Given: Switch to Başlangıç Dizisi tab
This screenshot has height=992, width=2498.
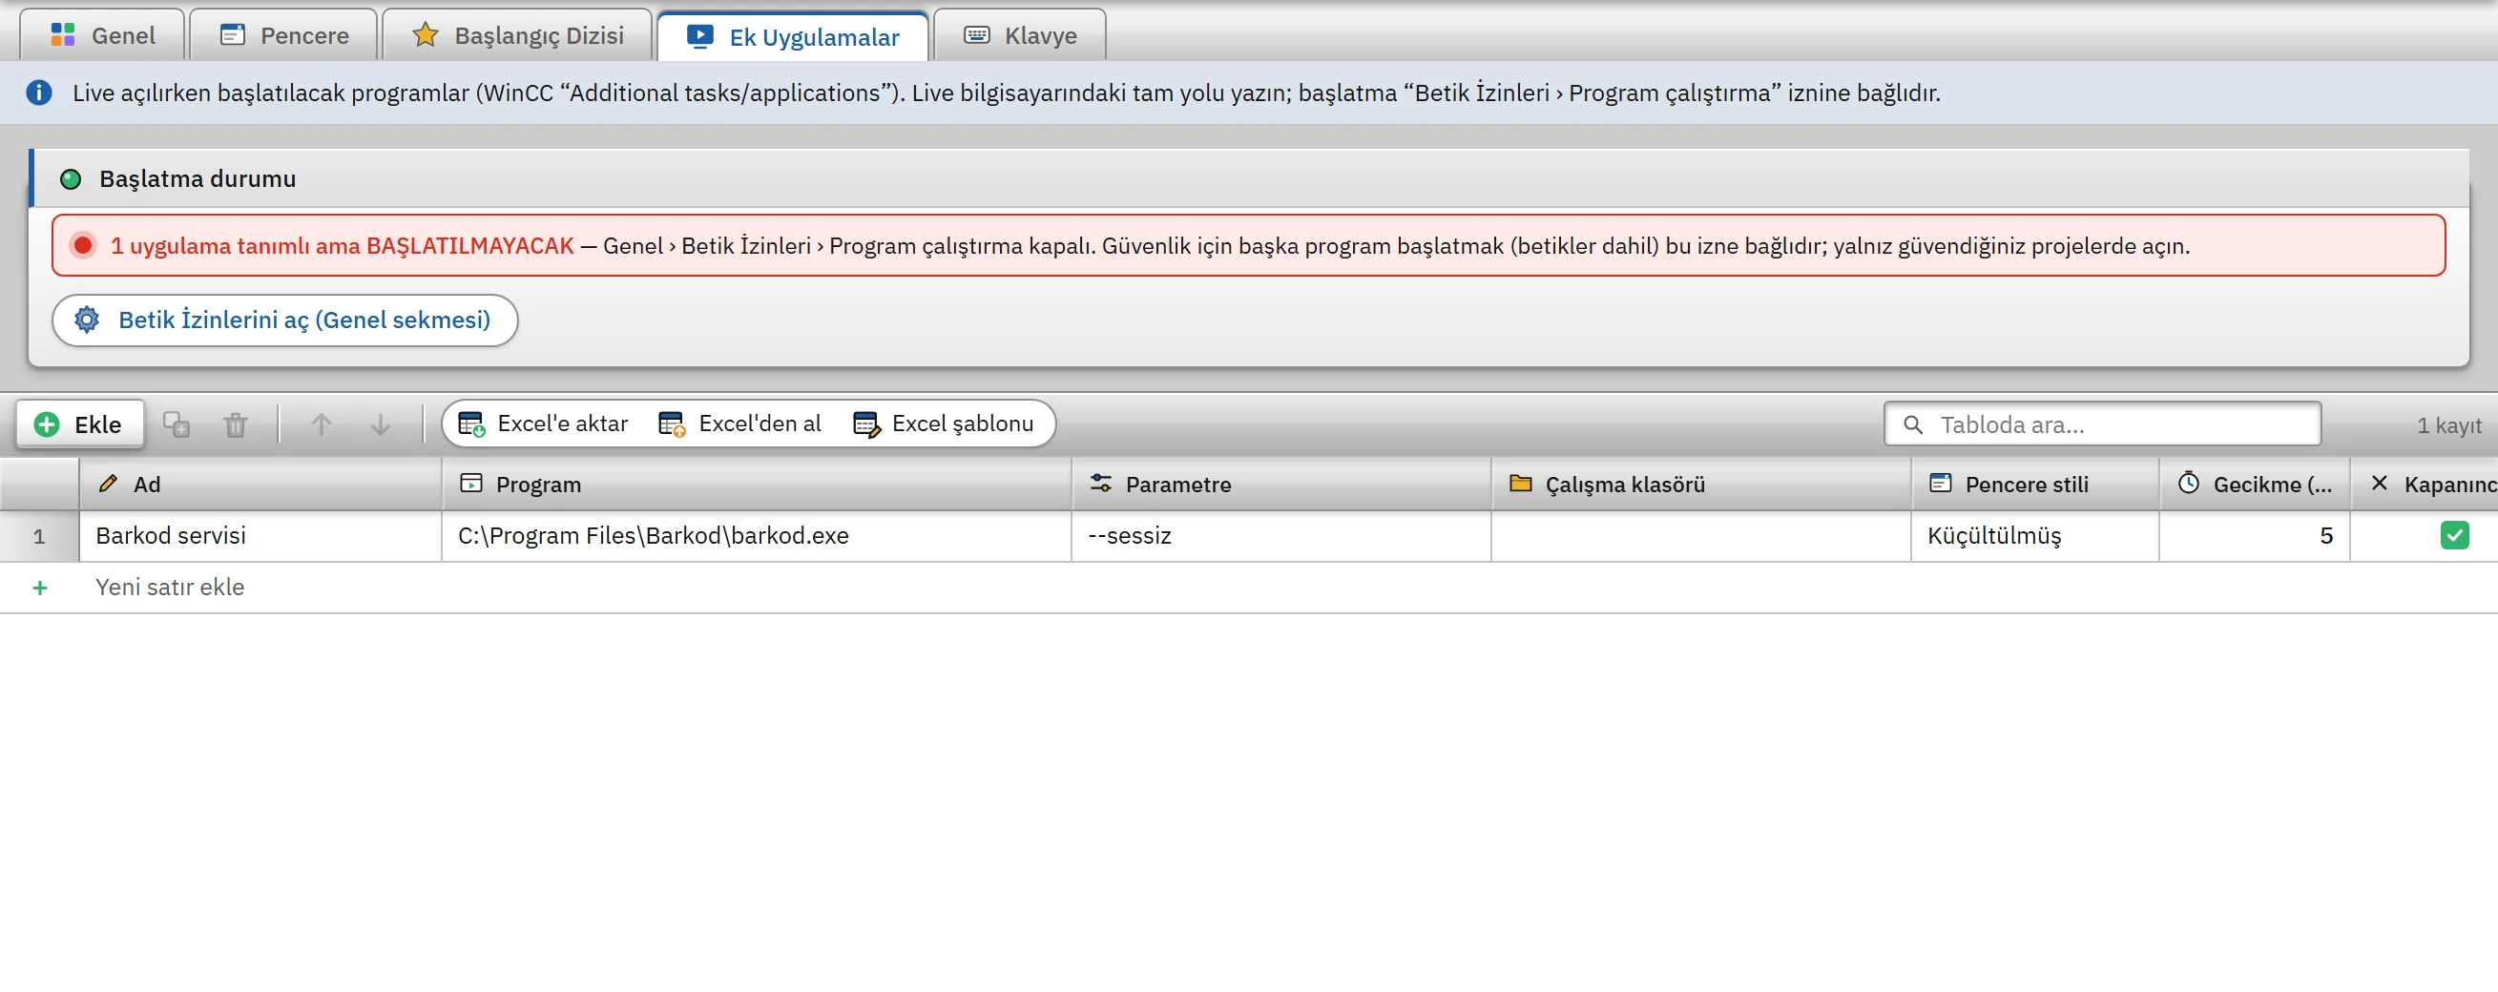Looking at the screenshot, I should [x=518, y=36].
